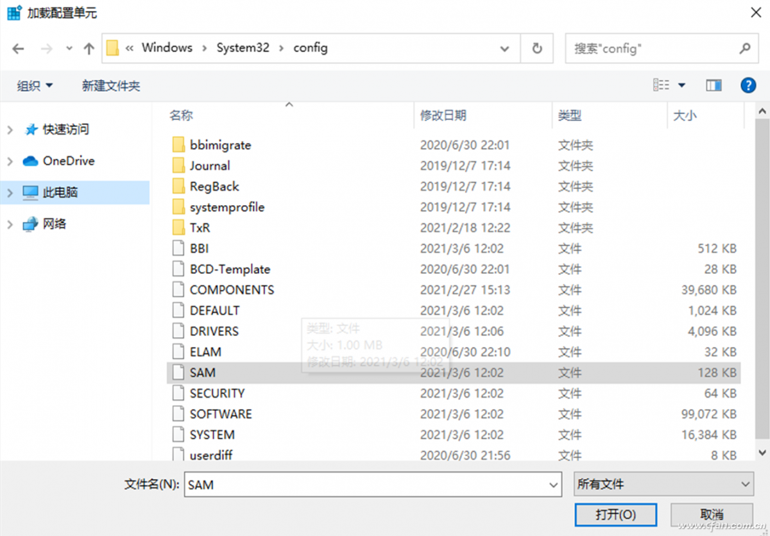
Task: Select the COMPONENTS file icon
Action: click(x=179, y=290)
